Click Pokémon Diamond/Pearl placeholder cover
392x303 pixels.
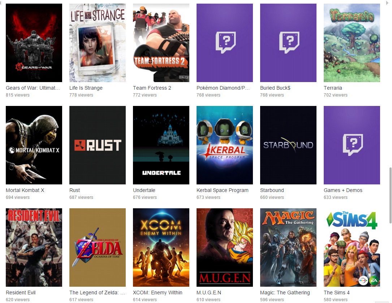pyautogui.click(x=224, y=43)
